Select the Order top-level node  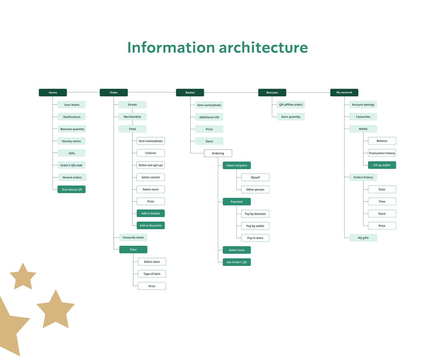tap(114, 92)
